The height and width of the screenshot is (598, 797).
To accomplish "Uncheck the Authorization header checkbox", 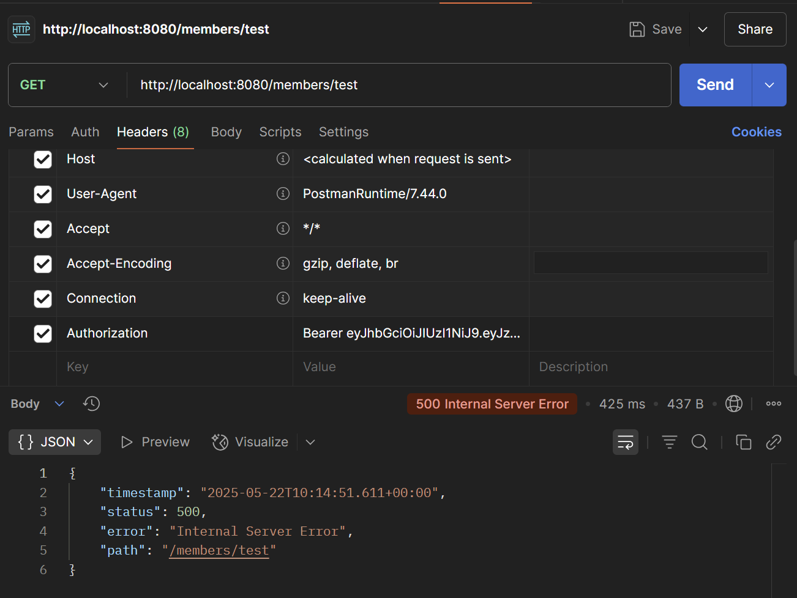I will coord(43,333).
